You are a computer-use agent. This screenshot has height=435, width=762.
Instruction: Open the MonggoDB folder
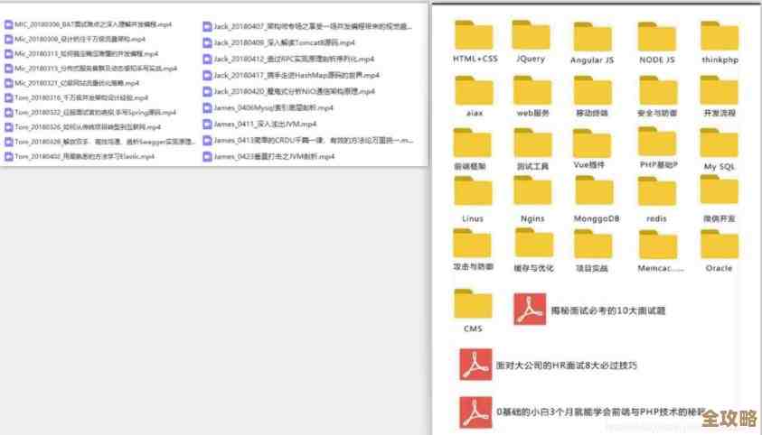click(x=595, y=190)
